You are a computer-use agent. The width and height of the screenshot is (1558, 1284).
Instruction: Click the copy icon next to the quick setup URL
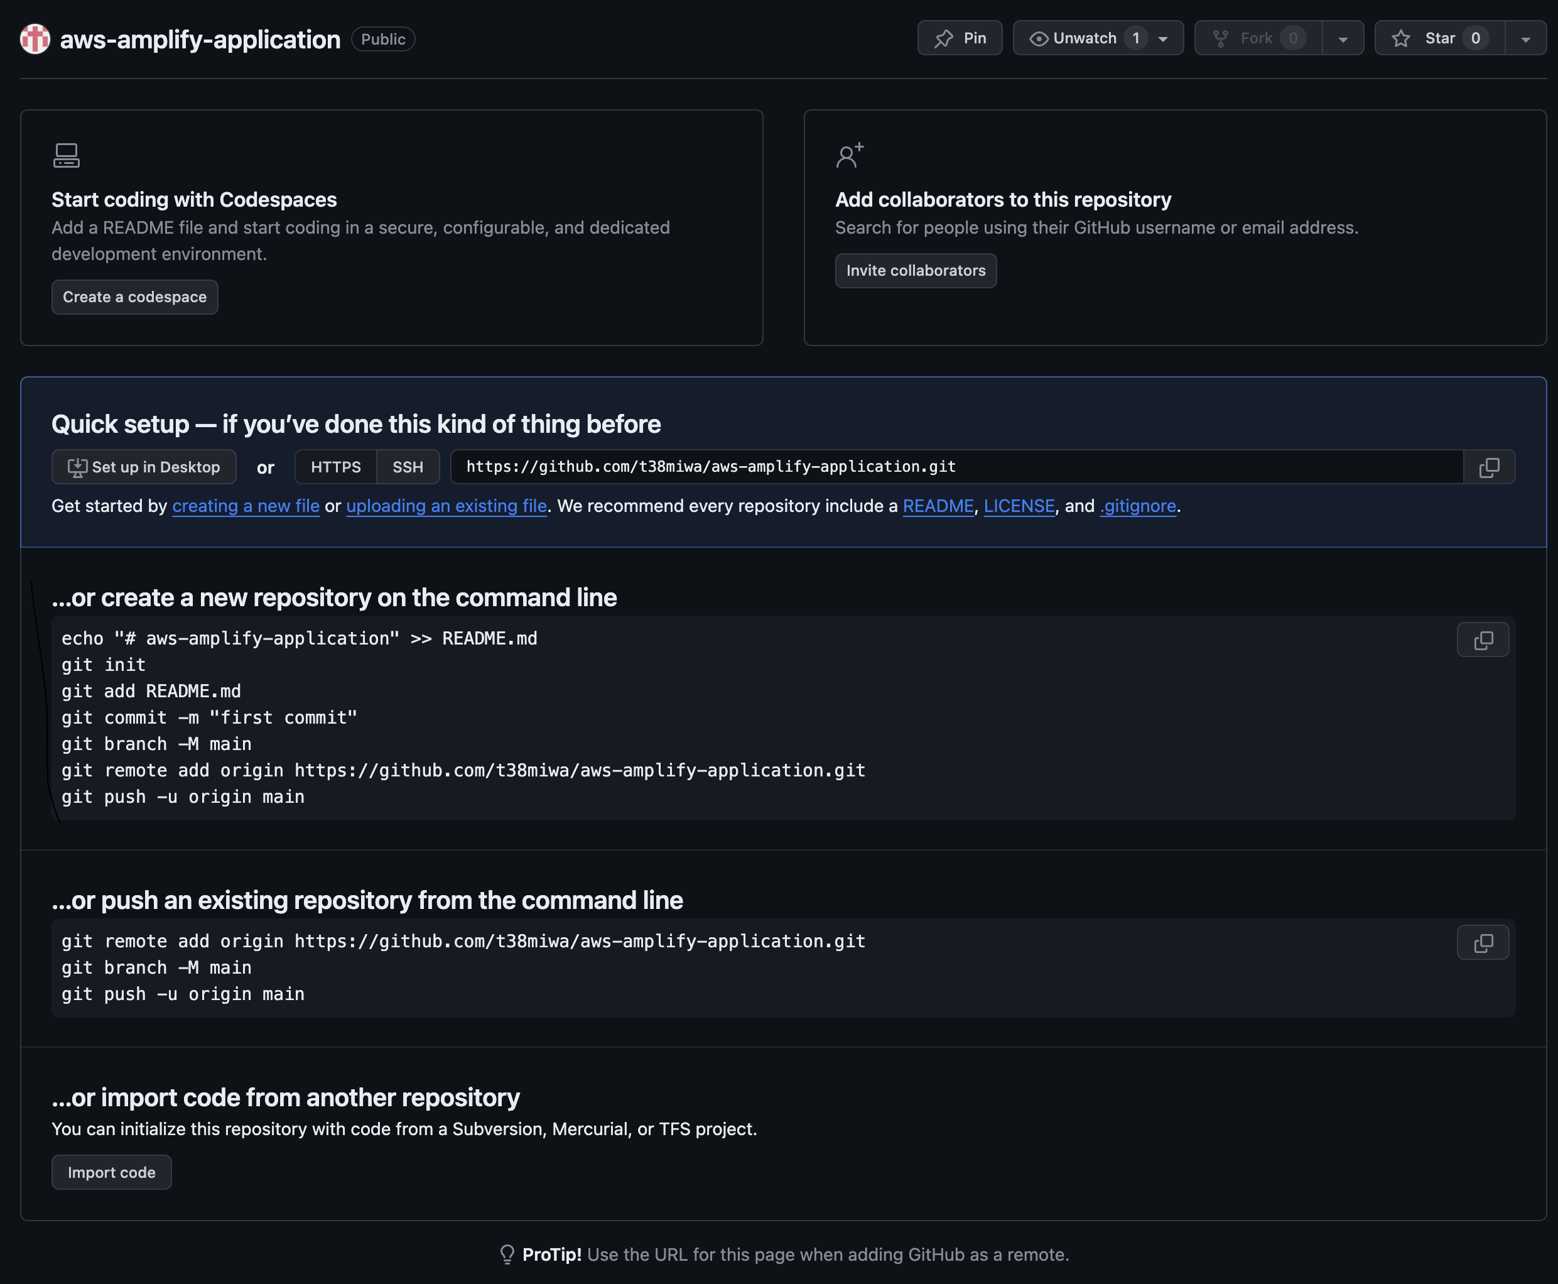pyautogui.click(x=1489, y=467)
